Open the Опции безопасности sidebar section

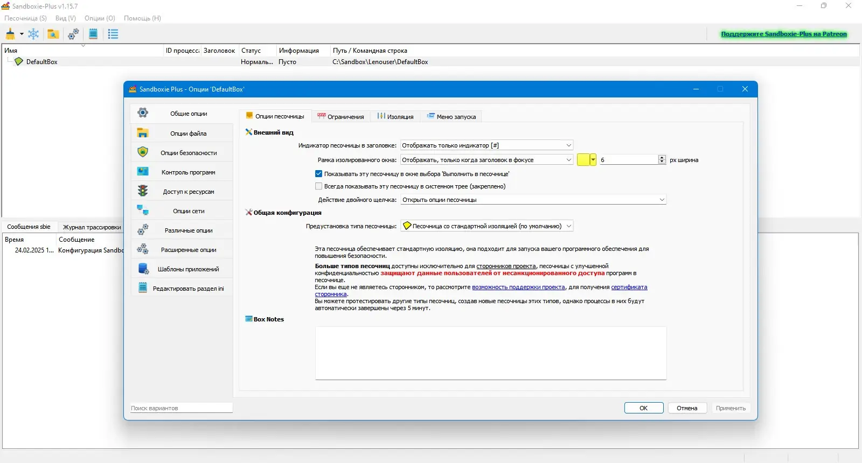(182, 152)
